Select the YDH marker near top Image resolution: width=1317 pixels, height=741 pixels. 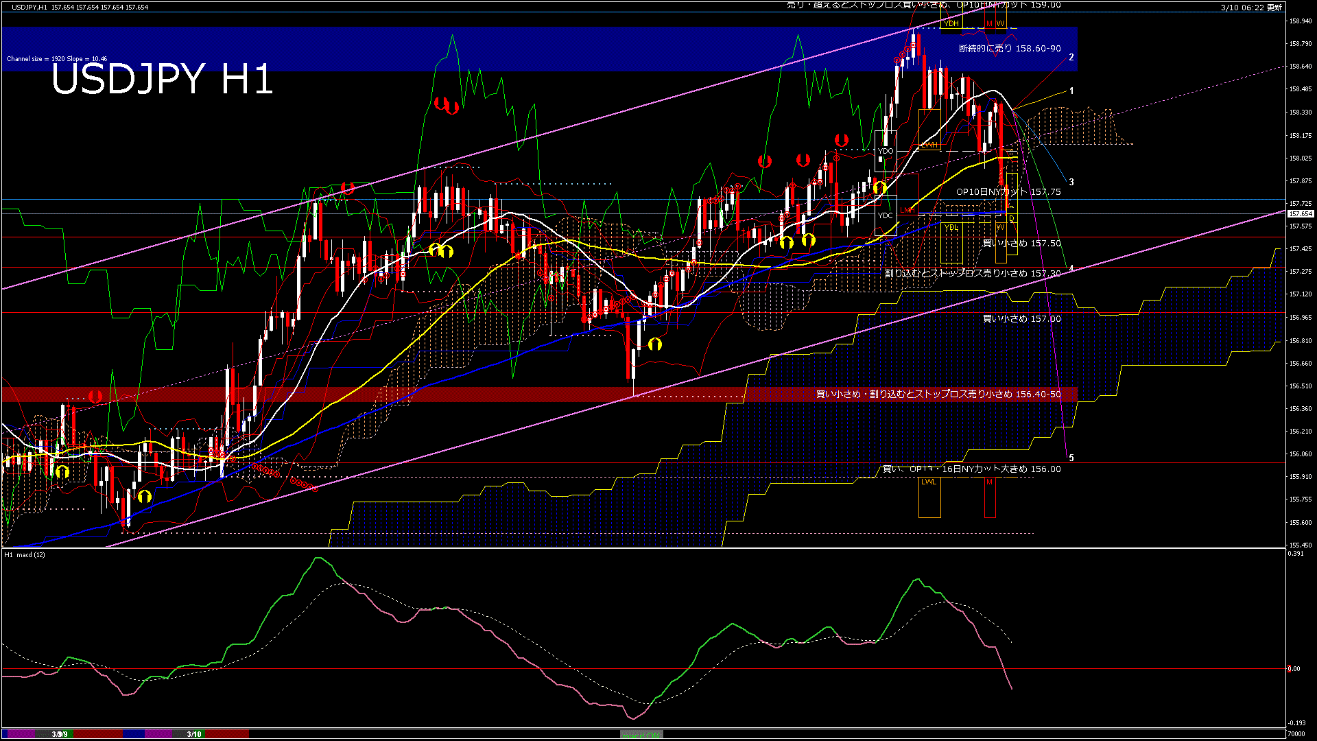pos(951,23)
